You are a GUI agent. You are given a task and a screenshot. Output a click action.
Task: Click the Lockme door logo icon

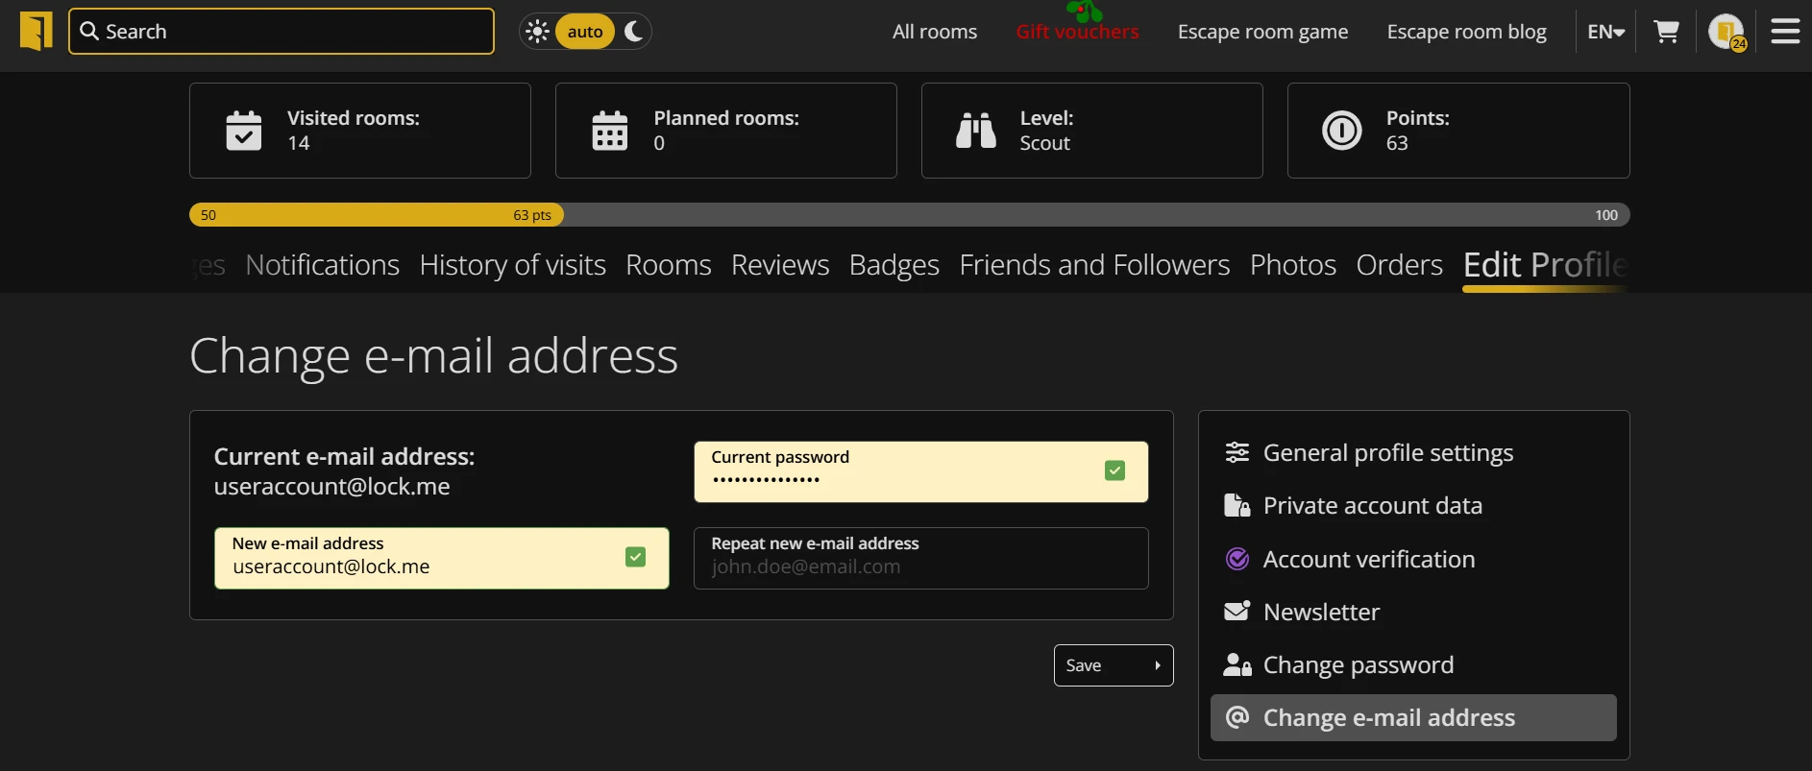37,31
